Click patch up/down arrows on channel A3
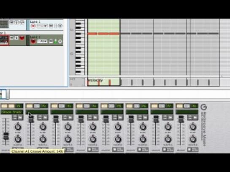 [65, 117]
